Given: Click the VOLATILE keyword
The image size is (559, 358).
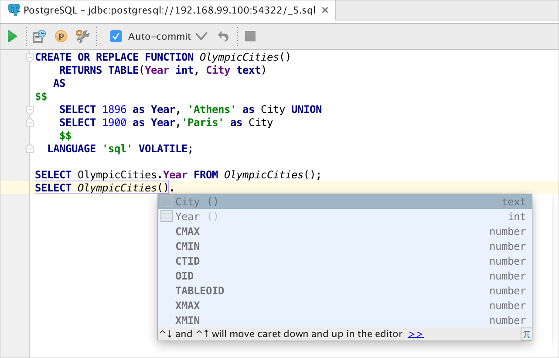Looking at the screenshot, I should pos(163,149).
